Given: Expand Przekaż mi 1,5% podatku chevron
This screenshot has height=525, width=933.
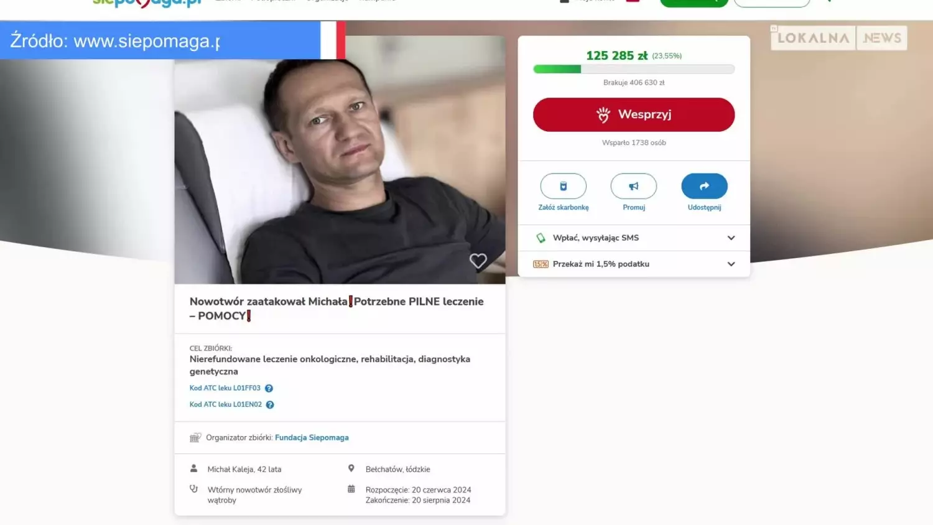Looking at the screenshot, I should coord(731,264).
